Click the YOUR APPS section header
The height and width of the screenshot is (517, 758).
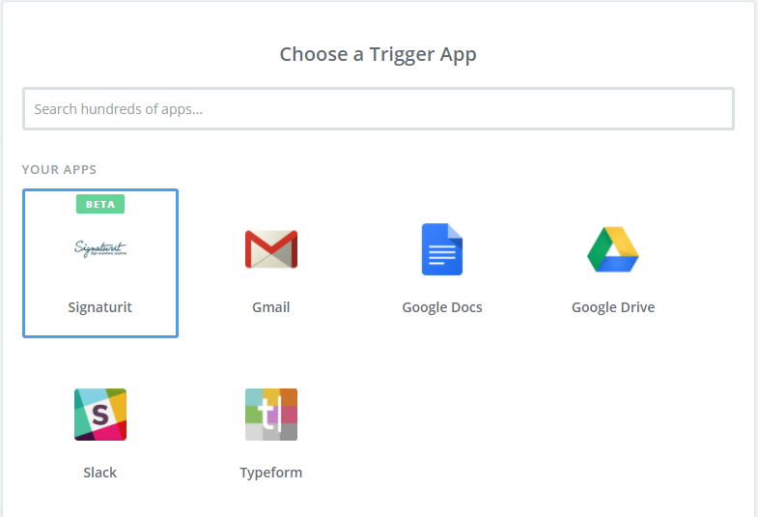click(x=59, y=169)
